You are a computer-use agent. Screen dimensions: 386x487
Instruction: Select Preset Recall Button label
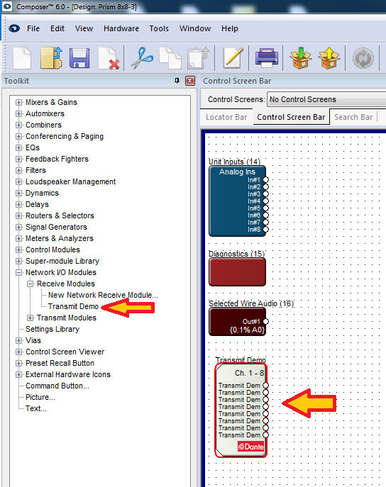[x=60, y=363]
